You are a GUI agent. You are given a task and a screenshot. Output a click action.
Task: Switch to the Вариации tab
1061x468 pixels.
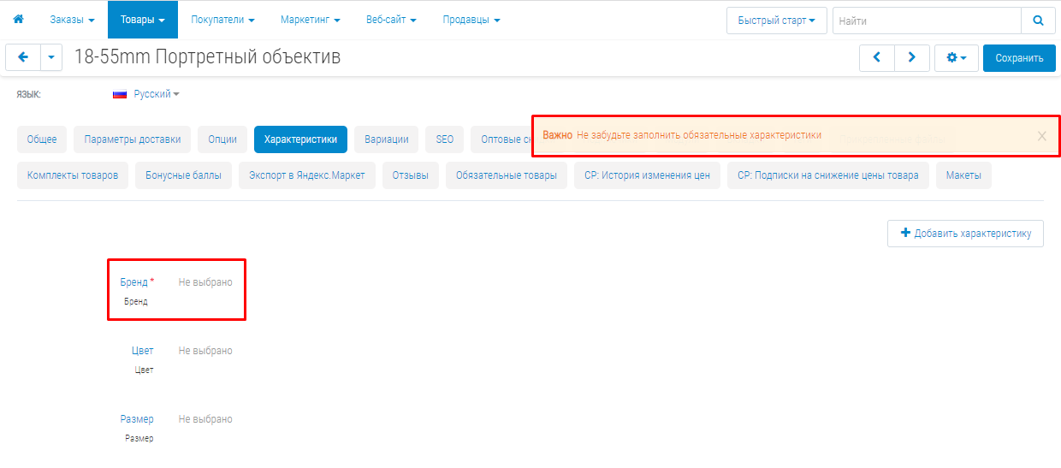[386, 139]
